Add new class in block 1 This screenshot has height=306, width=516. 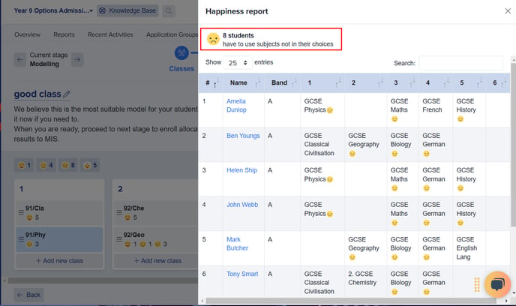59,261
